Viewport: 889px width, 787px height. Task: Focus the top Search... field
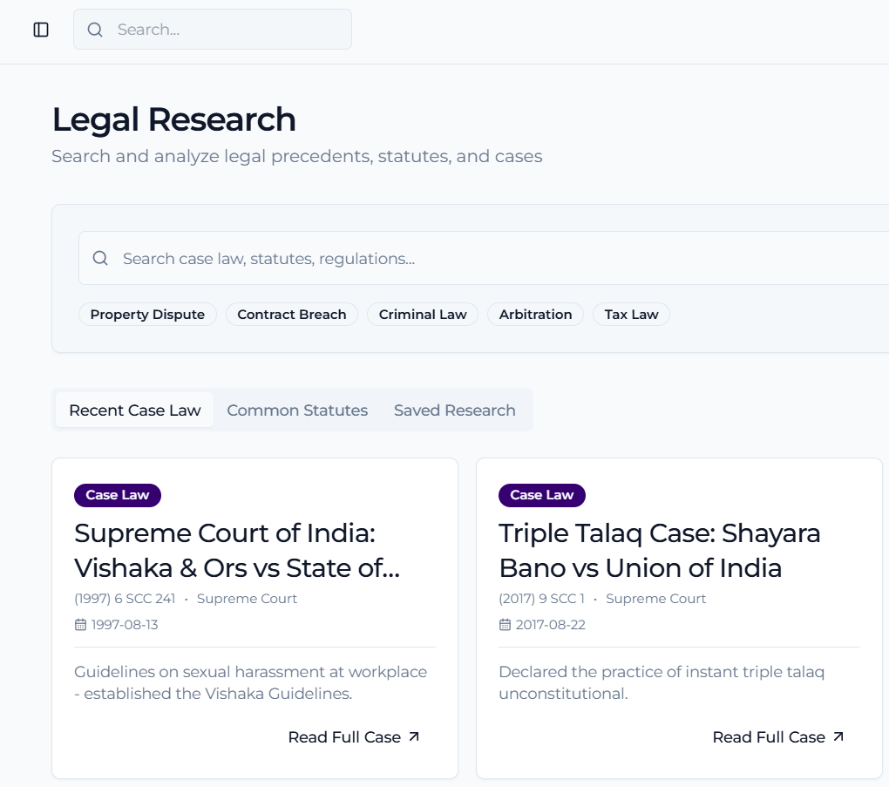pyautogui.click(x=227, y=30)
